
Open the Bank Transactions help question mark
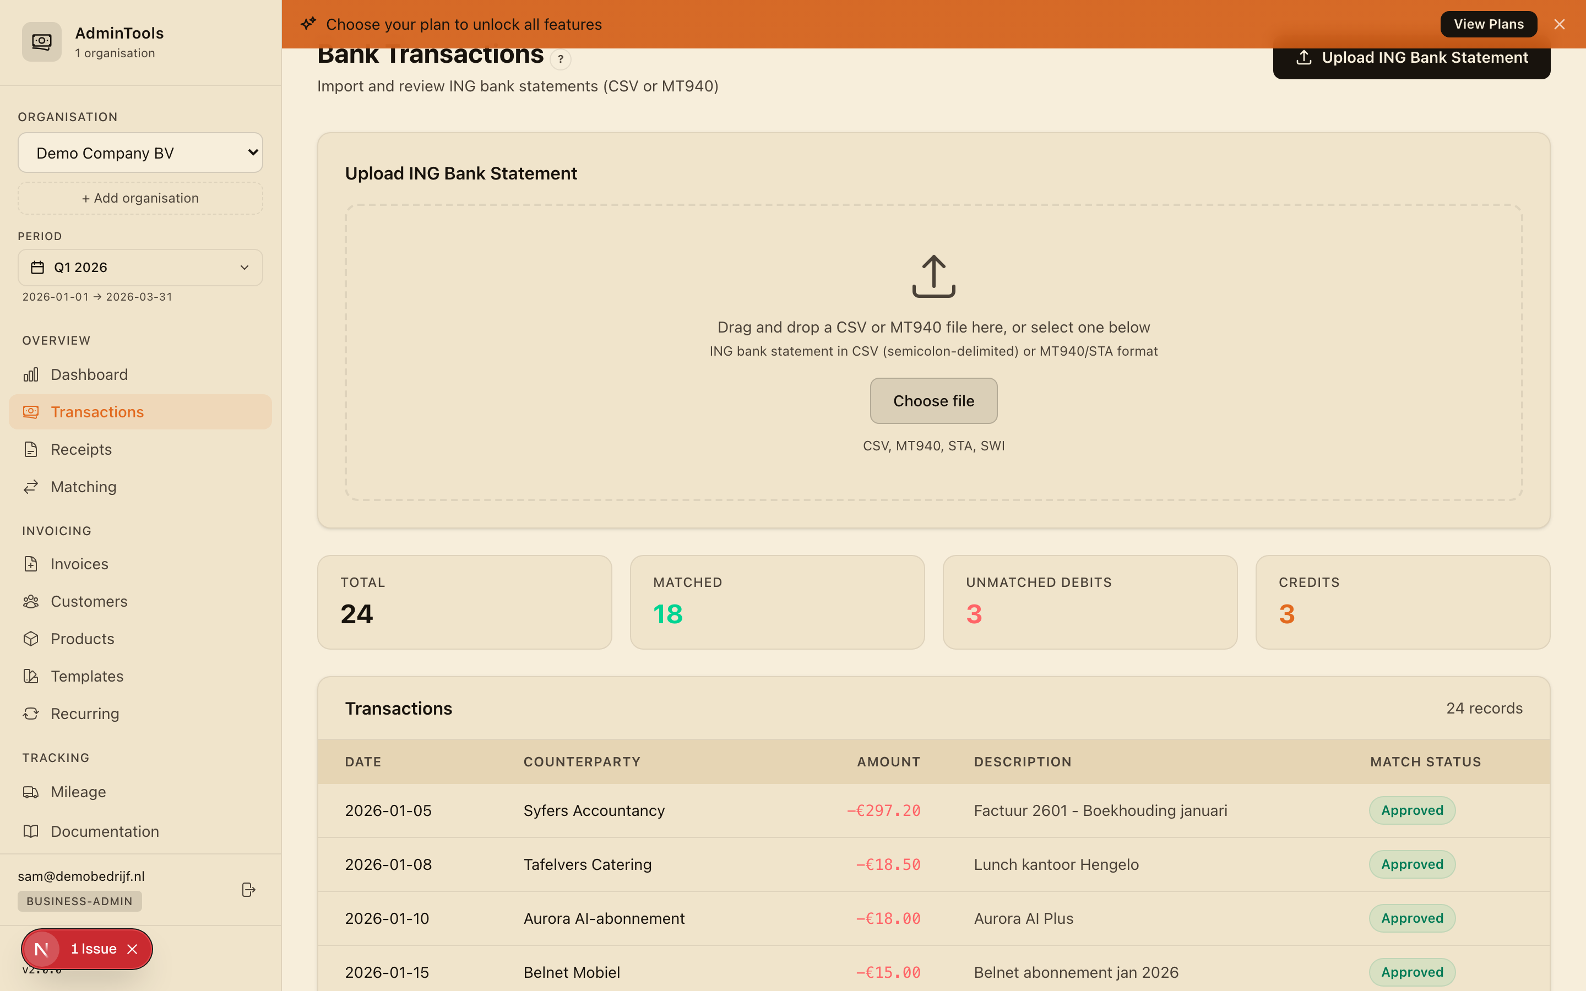coord(561,59)
